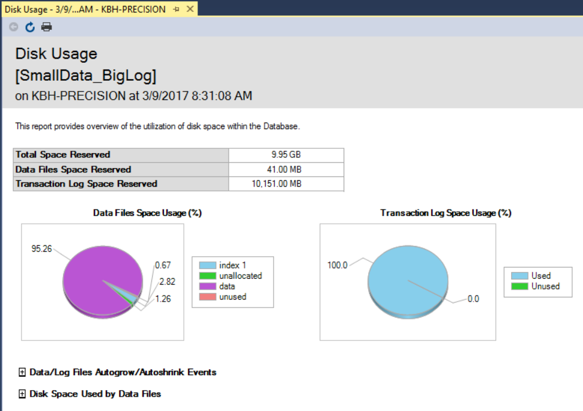Print the Disk Usage report
Image resolution: width=583 pixels, height=411 pixels.
coord(46,26)
